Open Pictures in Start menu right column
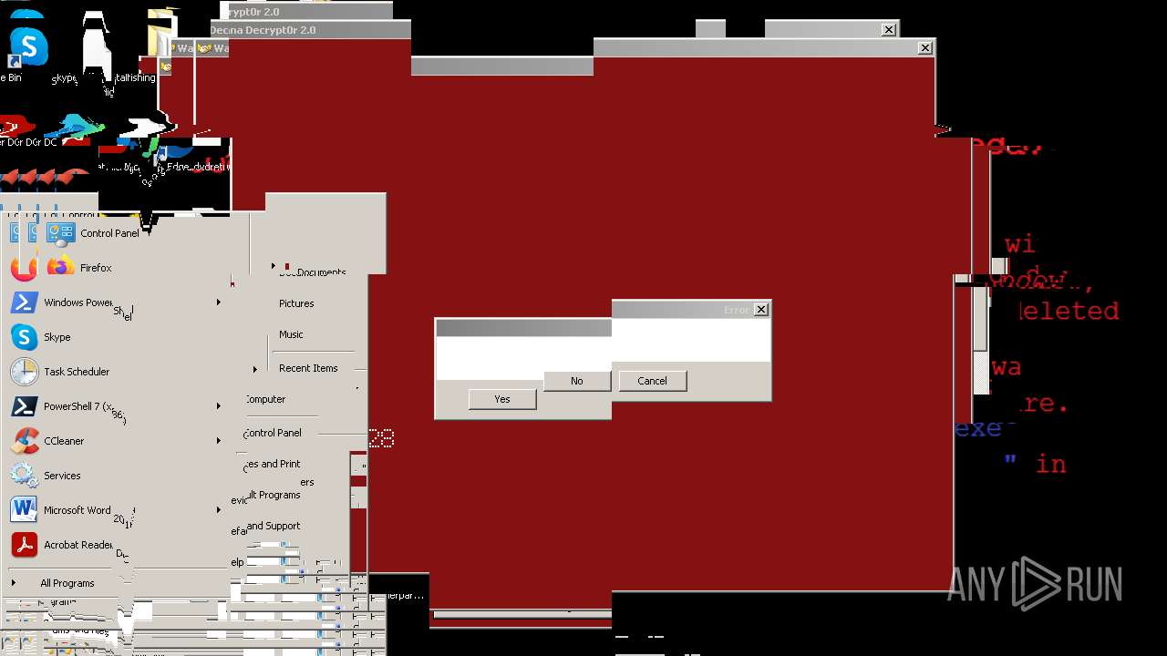Screen dimensions: 1167x656 (x=296, y=303)
